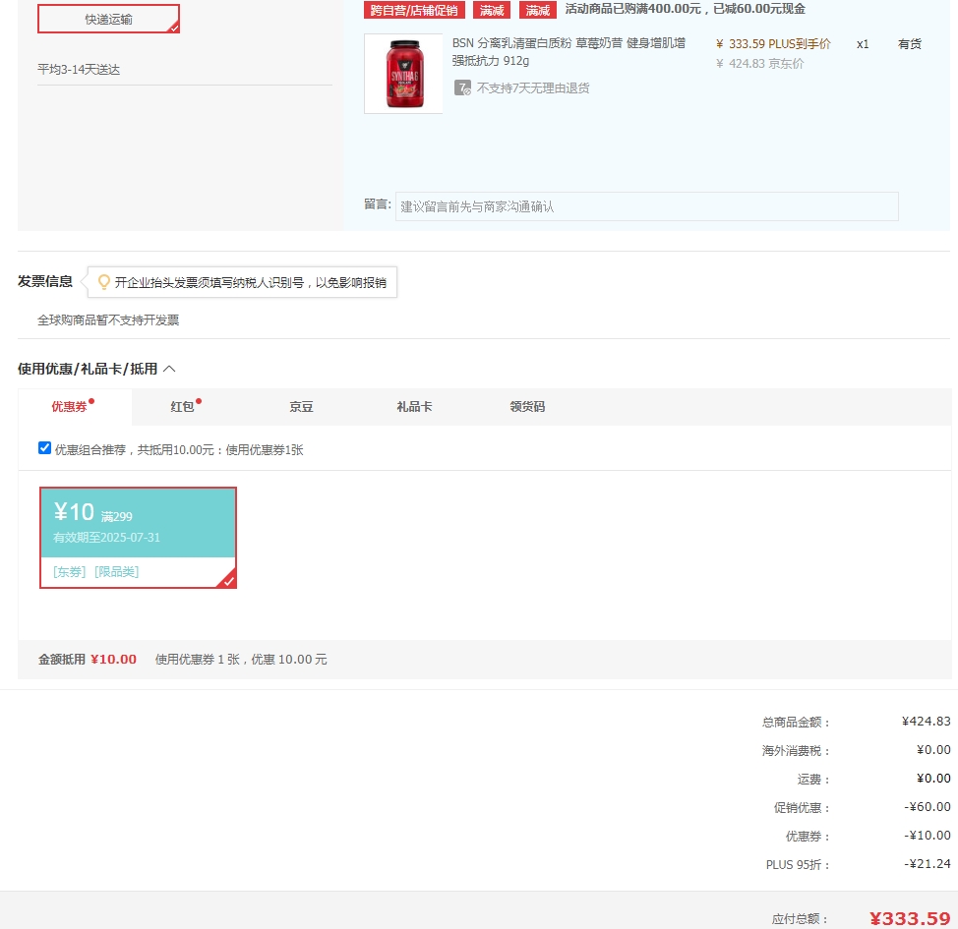Click the first 满减 discount badge
Screen dimensions: 958x929
pyautogui.click(x=492, y=10)
